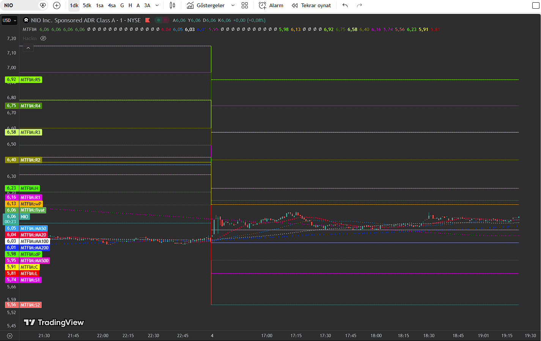Click the 7,20 price scale value
The width and height of the screenshot is (541, 341).
click(11, 39)
